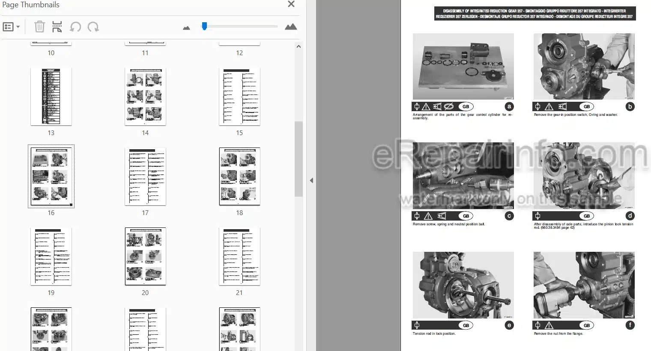Viewport: 651px width, 351px height.
Task: Click the 'Page Thumbnails' panel title
Action: click(x=31, y=5)
